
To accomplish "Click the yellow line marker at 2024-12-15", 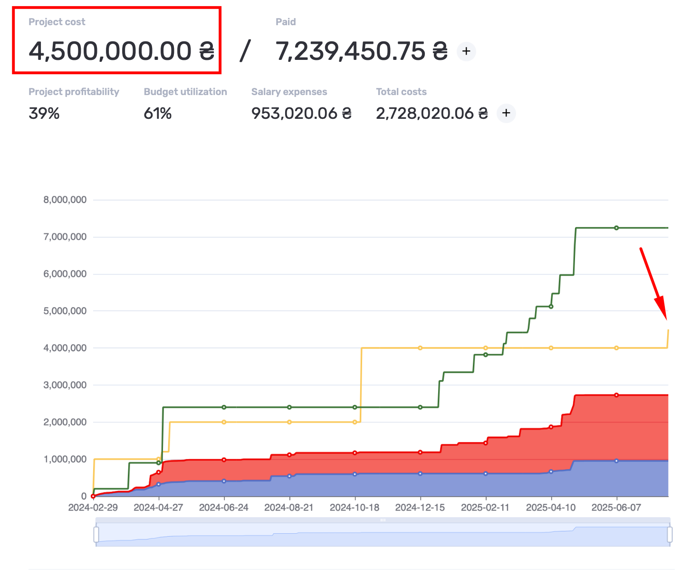I will pos(420,348).
